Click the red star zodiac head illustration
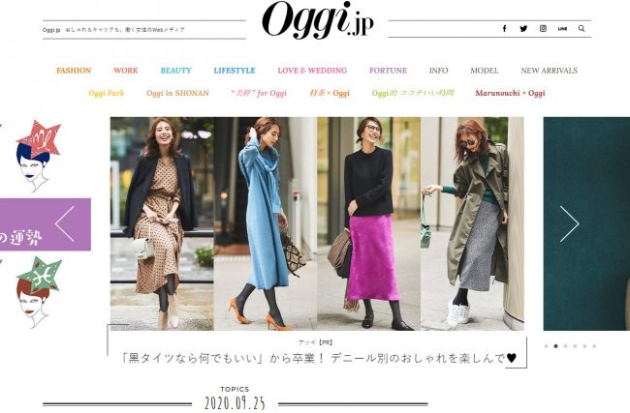Viewport: 630px width, 413px height. [38, 156]
